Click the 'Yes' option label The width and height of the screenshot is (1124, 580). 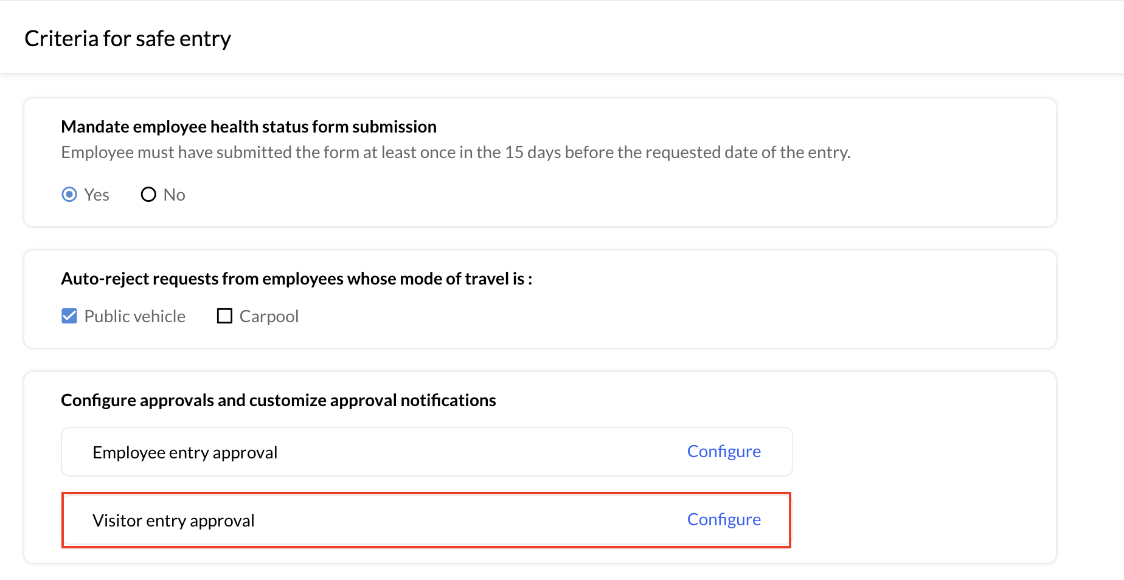pyautogui.click(x=97, y=195)
